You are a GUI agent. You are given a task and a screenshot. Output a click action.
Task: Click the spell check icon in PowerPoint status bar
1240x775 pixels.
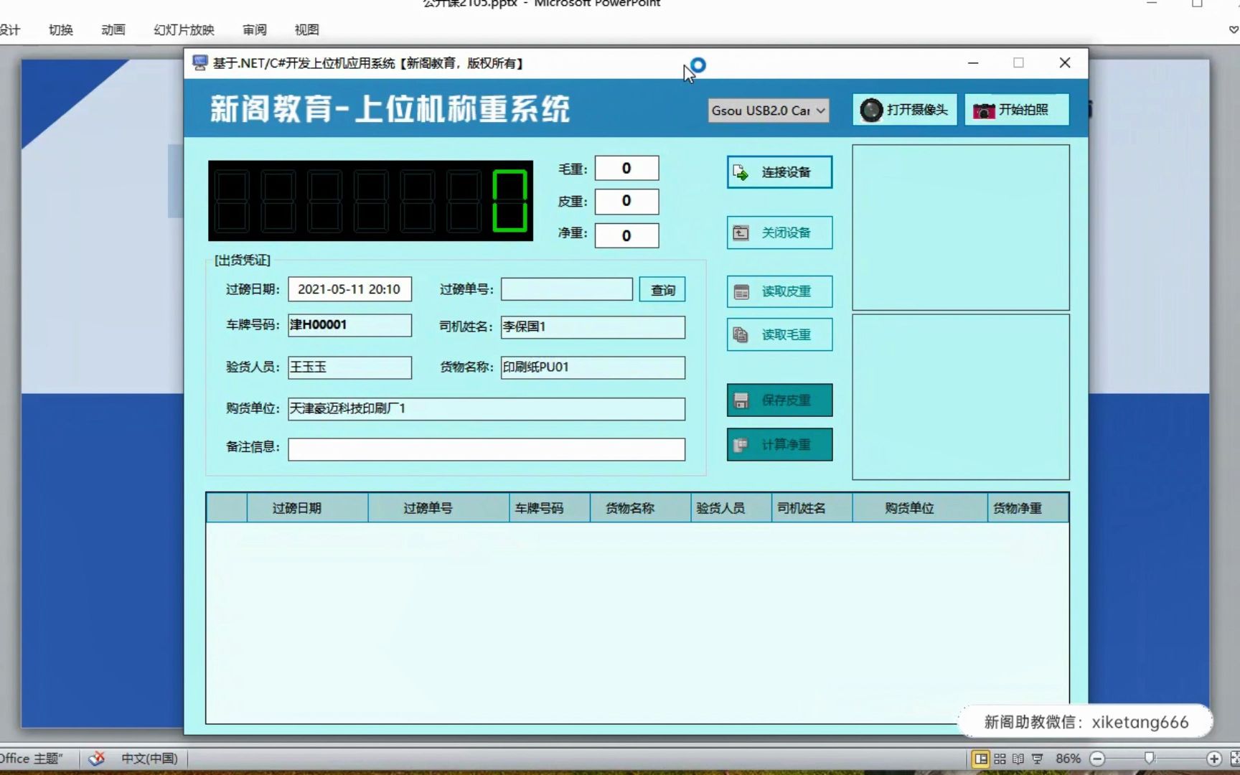click(x=97, y=758)
